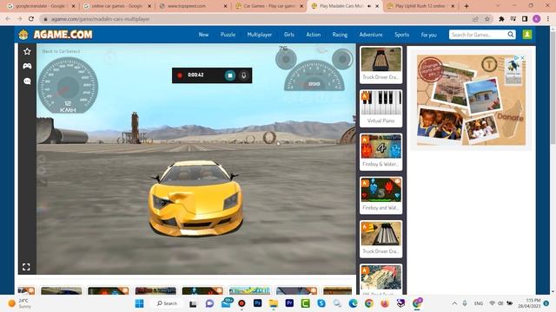Open Chrome three-dot menu
The image size is (556, 312).
click(548, 19)
